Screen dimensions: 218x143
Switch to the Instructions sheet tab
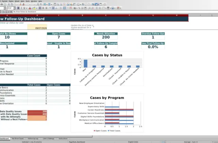point(63,139)
